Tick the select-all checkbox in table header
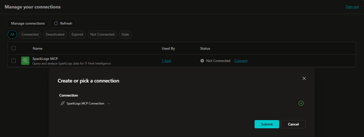This screenshot has width=364, height=137. 14,48
